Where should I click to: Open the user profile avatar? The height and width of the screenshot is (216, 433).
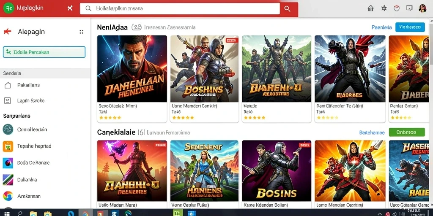point(422,8)
